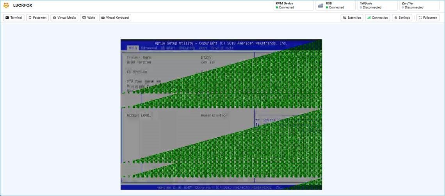Screen dimensions: 445x196
Task: Select the Save & Exit BIOS tab
Action: (x=222, y=48)
